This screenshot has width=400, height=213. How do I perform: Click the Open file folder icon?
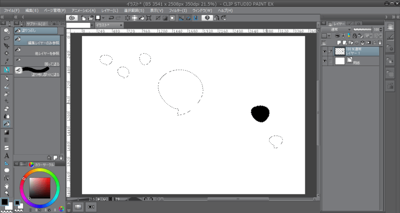90,18
